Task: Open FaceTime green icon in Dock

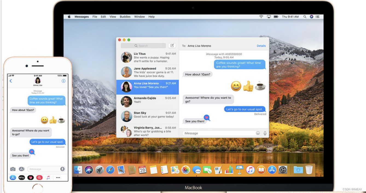Action: (x=207, y=170)
